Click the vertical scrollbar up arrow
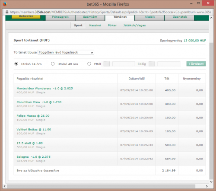 coord(211,18)
